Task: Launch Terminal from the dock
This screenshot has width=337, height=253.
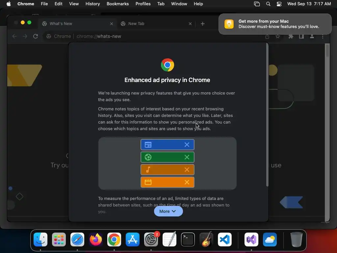Action: pos(188,239)
